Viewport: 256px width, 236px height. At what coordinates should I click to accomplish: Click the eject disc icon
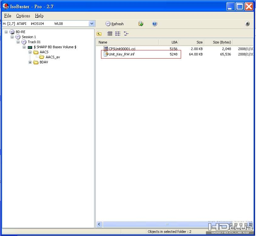point(247,24)
